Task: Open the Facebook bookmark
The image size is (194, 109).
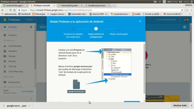Action: pyautogui.click(x=24, y=14)
